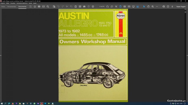Screen dimensions: 188x105
Task: Open the find text magnifier tool
Action: point(48,6)
